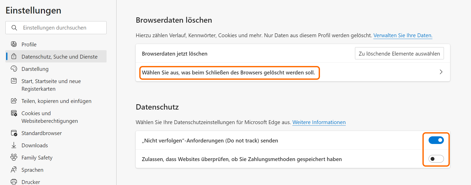Image resolution: width=471 pixels, height=185 pixels.
Task: Click the lock icon beside Datenschutz
Action: click(x=14, y=57)
